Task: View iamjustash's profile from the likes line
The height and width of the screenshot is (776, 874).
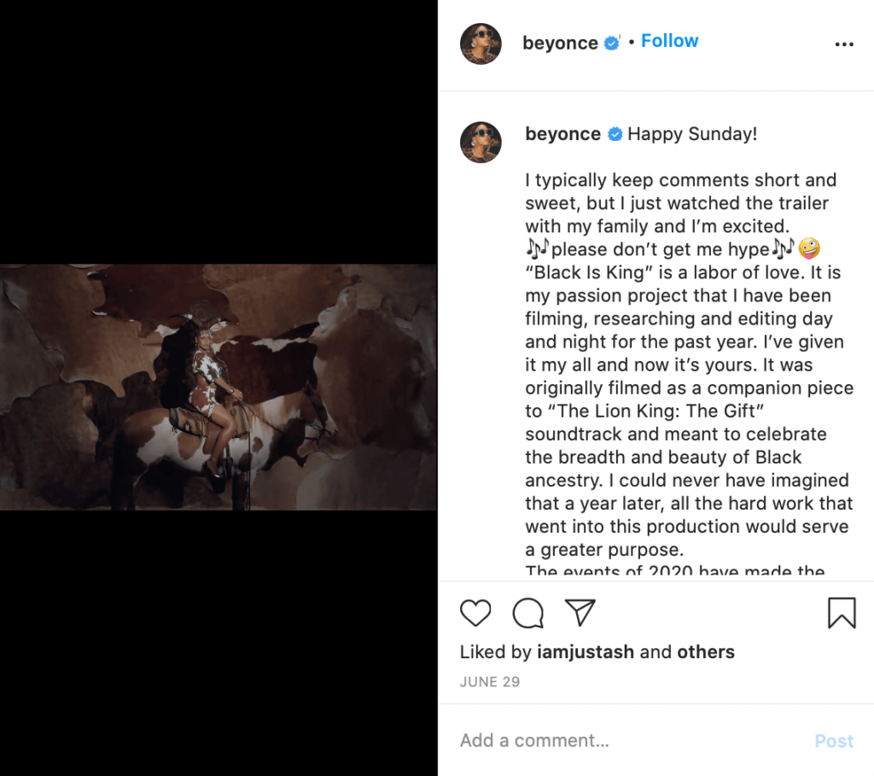Action: pyautogui.click(x=587, y=651)
